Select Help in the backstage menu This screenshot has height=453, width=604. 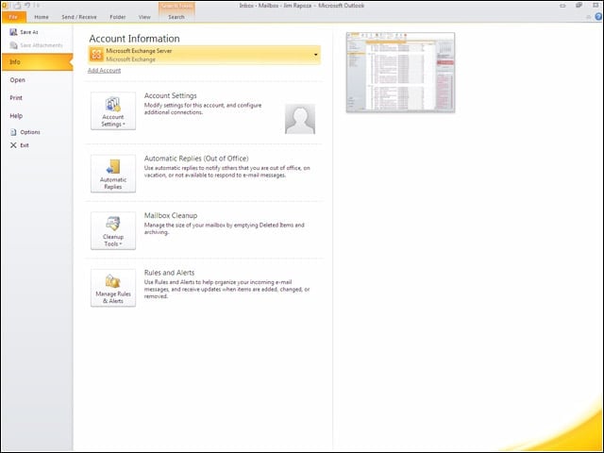click(x=16, y=116)
